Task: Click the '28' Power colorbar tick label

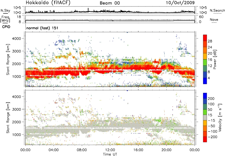Action: pyautogui.click(x=210, y=41)
